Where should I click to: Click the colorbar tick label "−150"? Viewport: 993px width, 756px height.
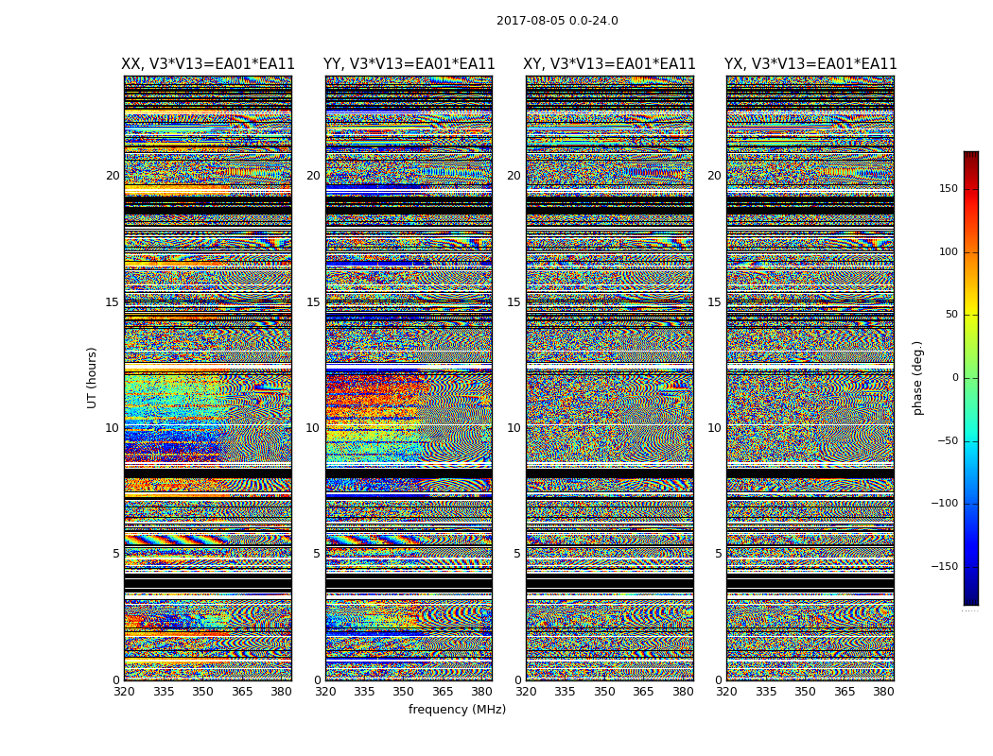[944, 566]
